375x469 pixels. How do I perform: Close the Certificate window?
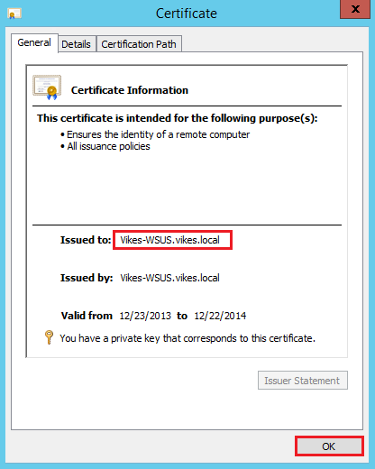355,9
